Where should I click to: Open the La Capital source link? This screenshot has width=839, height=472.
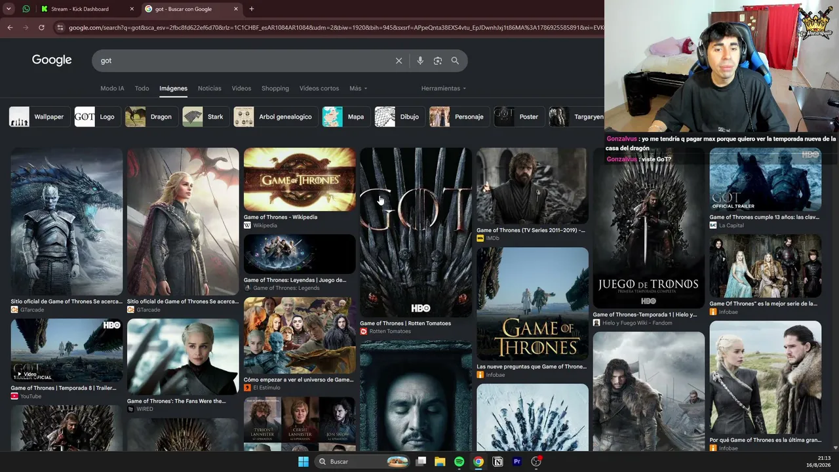click(x=726, y=226)
